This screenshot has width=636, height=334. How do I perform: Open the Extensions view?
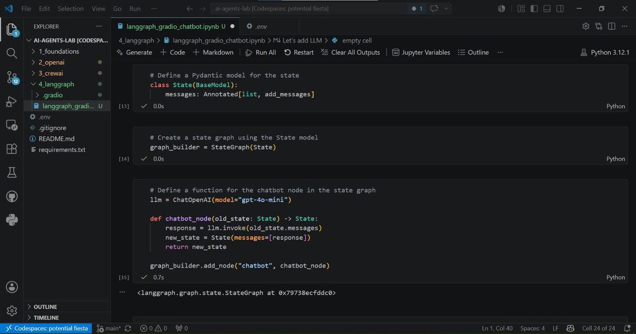tap(12, 149)
